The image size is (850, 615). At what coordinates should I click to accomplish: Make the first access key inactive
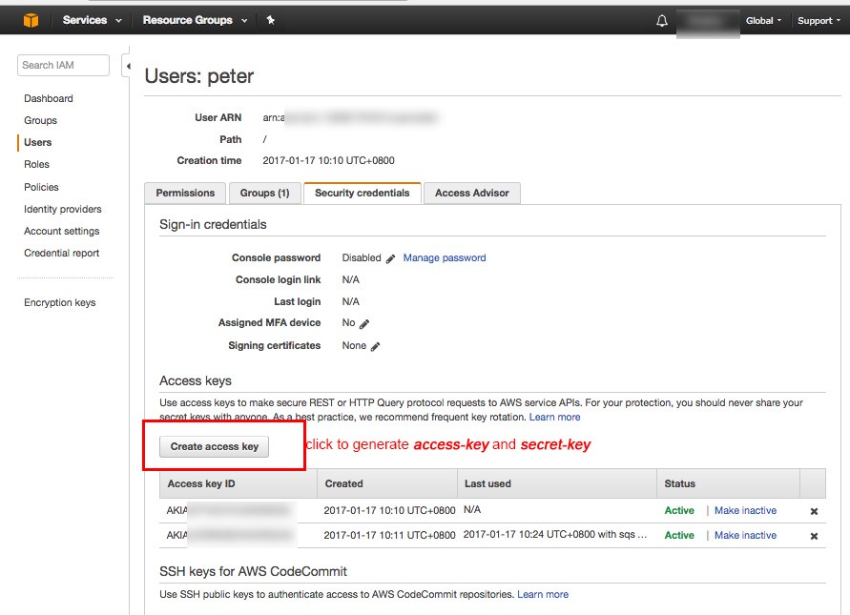[x=745, y=510]
